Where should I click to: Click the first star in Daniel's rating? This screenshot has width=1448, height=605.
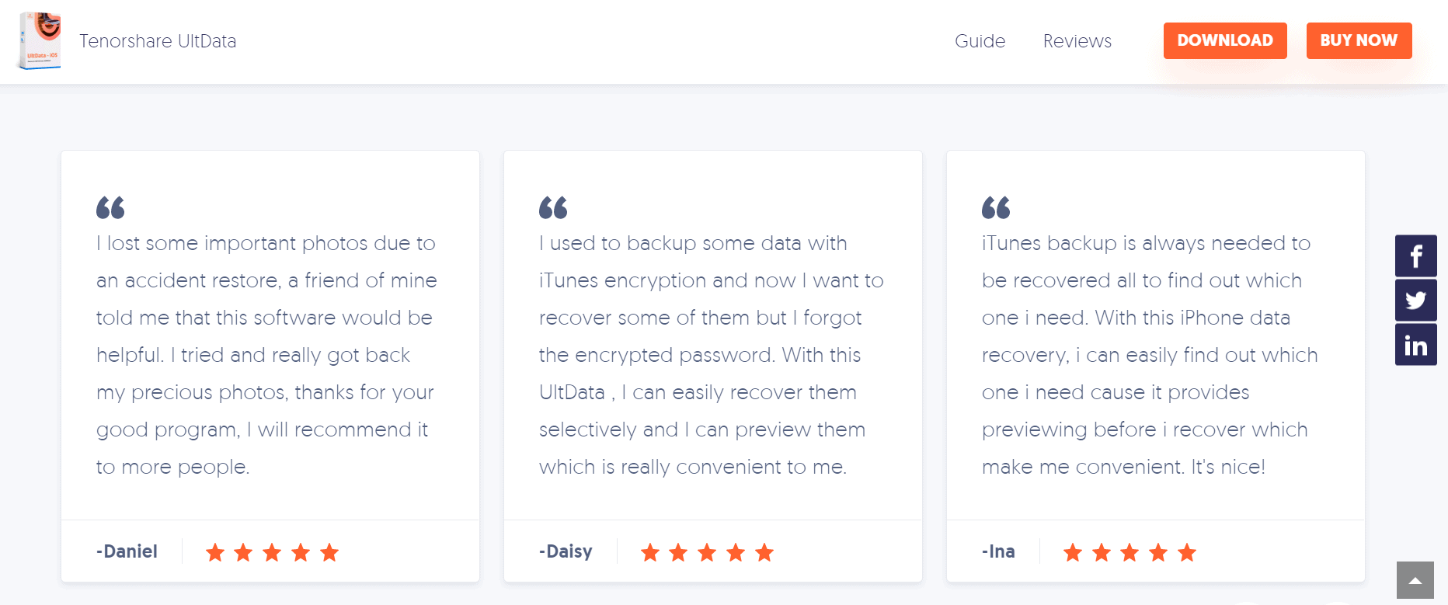[x=215, y=552]
